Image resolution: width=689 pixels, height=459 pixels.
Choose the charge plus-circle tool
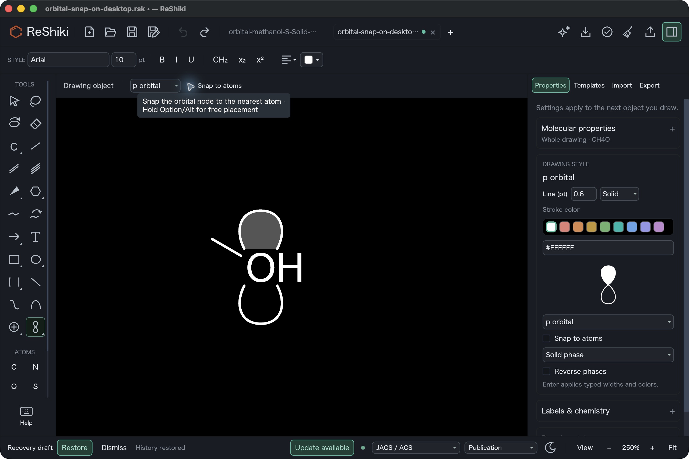point(14,327)
